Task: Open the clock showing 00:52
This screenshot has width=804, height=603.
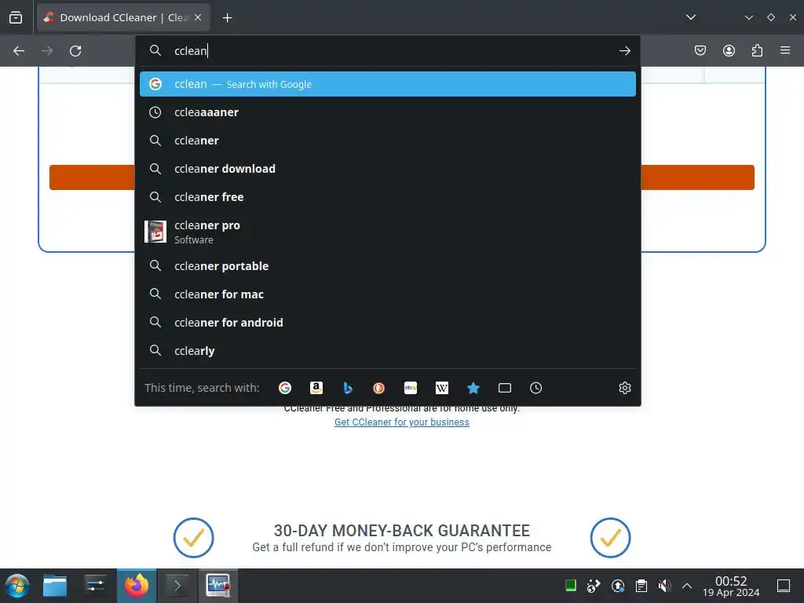Action: click(x=731, y=586)
